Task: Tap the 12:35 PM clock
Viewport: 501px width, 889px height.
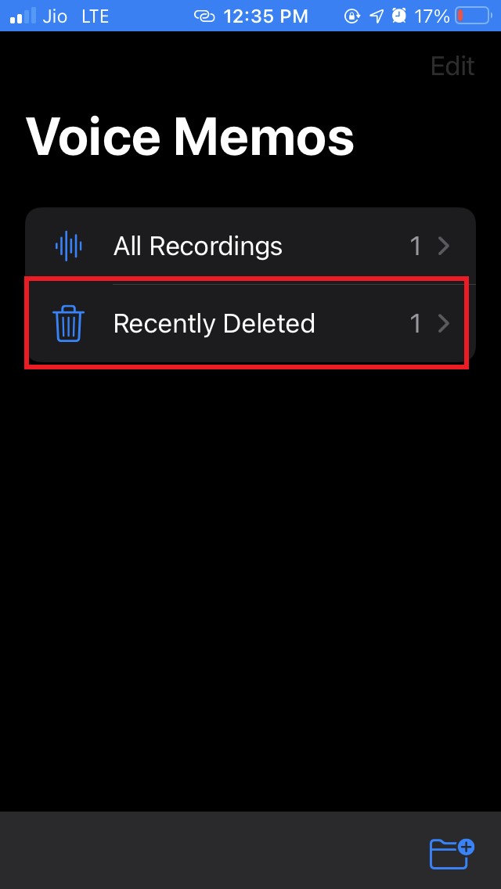Action: point(265,16)
